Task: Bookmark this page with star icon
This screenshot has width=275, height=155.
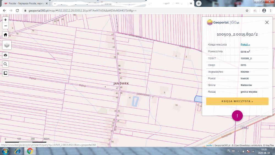Action: click(x=247, y=10)
